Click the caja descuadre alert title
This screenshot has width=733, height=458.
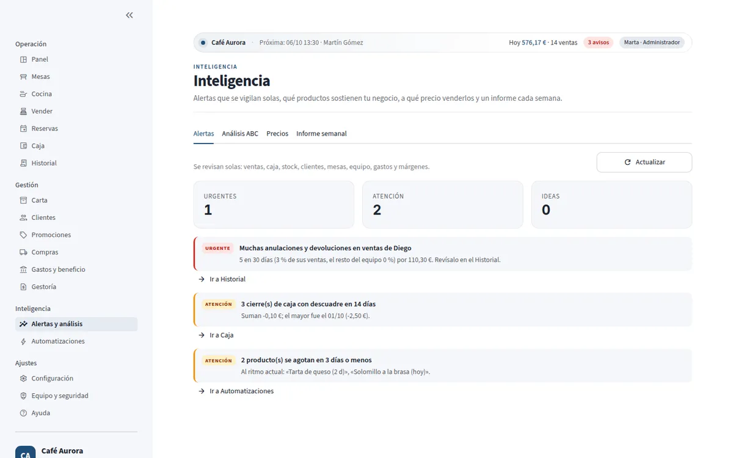tap(308, 304)
